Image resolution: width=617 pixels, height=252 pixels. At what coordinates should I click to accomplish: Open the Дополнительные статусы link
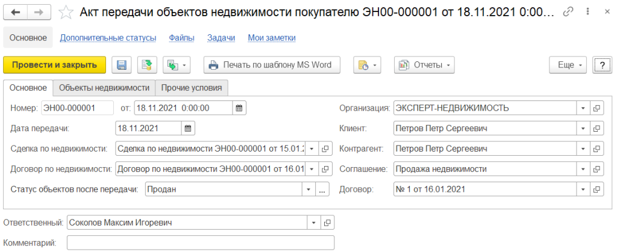pyautogui.click(x=108, y=38)
